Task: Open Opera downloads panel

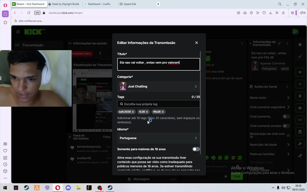Action: coord(270,13)
